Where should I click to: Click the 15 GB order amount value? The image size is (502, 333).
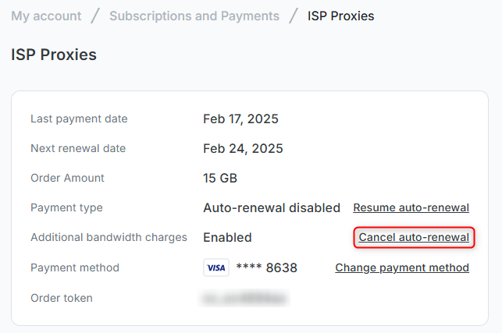click(x=220, y=178)
